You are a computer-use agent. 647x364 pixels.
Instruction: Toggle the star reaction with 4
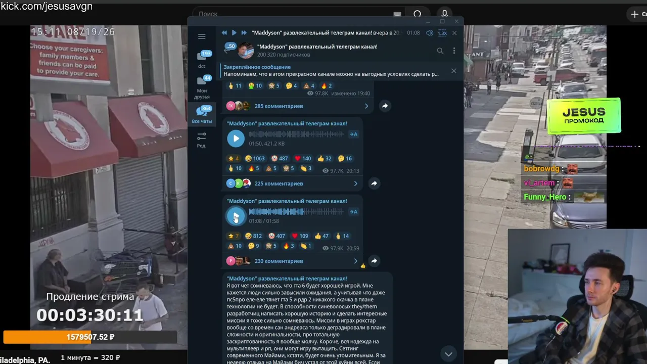click(234, 158)
